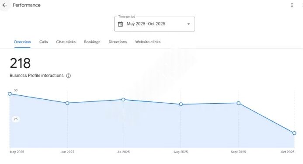Select the Jun 2025 chart data point
Image resolution: width=303 pixels, height=164 pixels.
(x=67, y=103)
